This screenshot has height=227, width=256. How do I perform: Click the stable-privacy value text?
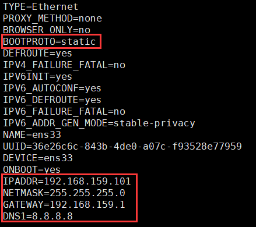(154, 123)
